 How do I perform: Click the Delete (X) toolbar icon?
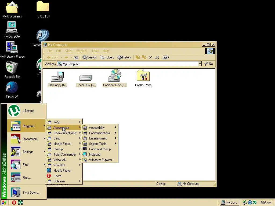click(150, 57)
